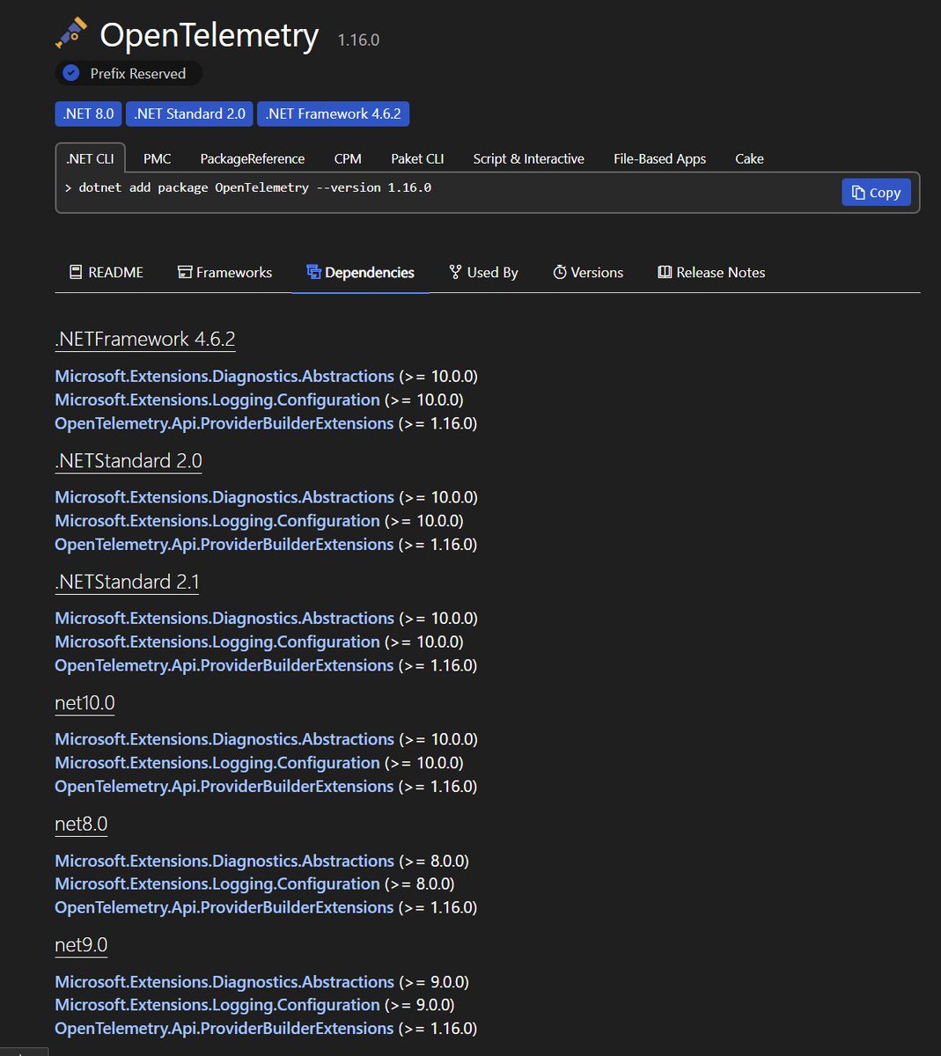Click the 1.16.0 version number beside title

[358, 40]
